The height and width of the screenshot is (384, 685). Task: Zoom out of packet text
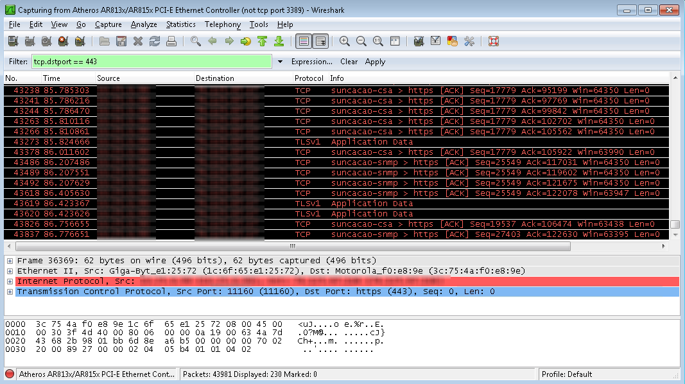coord(361,41)
